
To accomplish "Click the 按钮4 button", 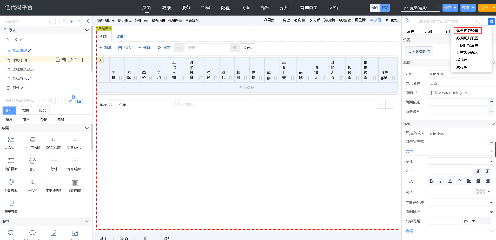I will coord(248,48).
